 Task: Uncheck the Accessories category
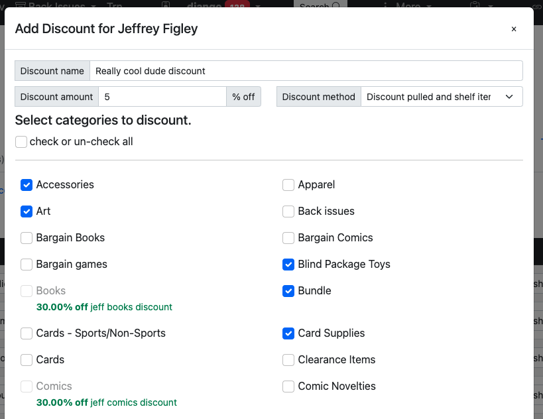pos(27,185)
